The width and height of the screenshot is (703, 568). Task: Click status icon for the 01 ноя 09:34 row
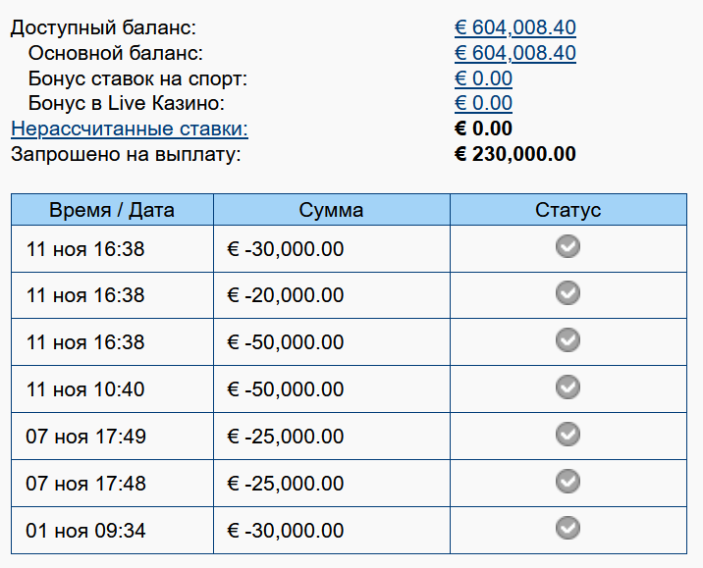coord(568,528)
